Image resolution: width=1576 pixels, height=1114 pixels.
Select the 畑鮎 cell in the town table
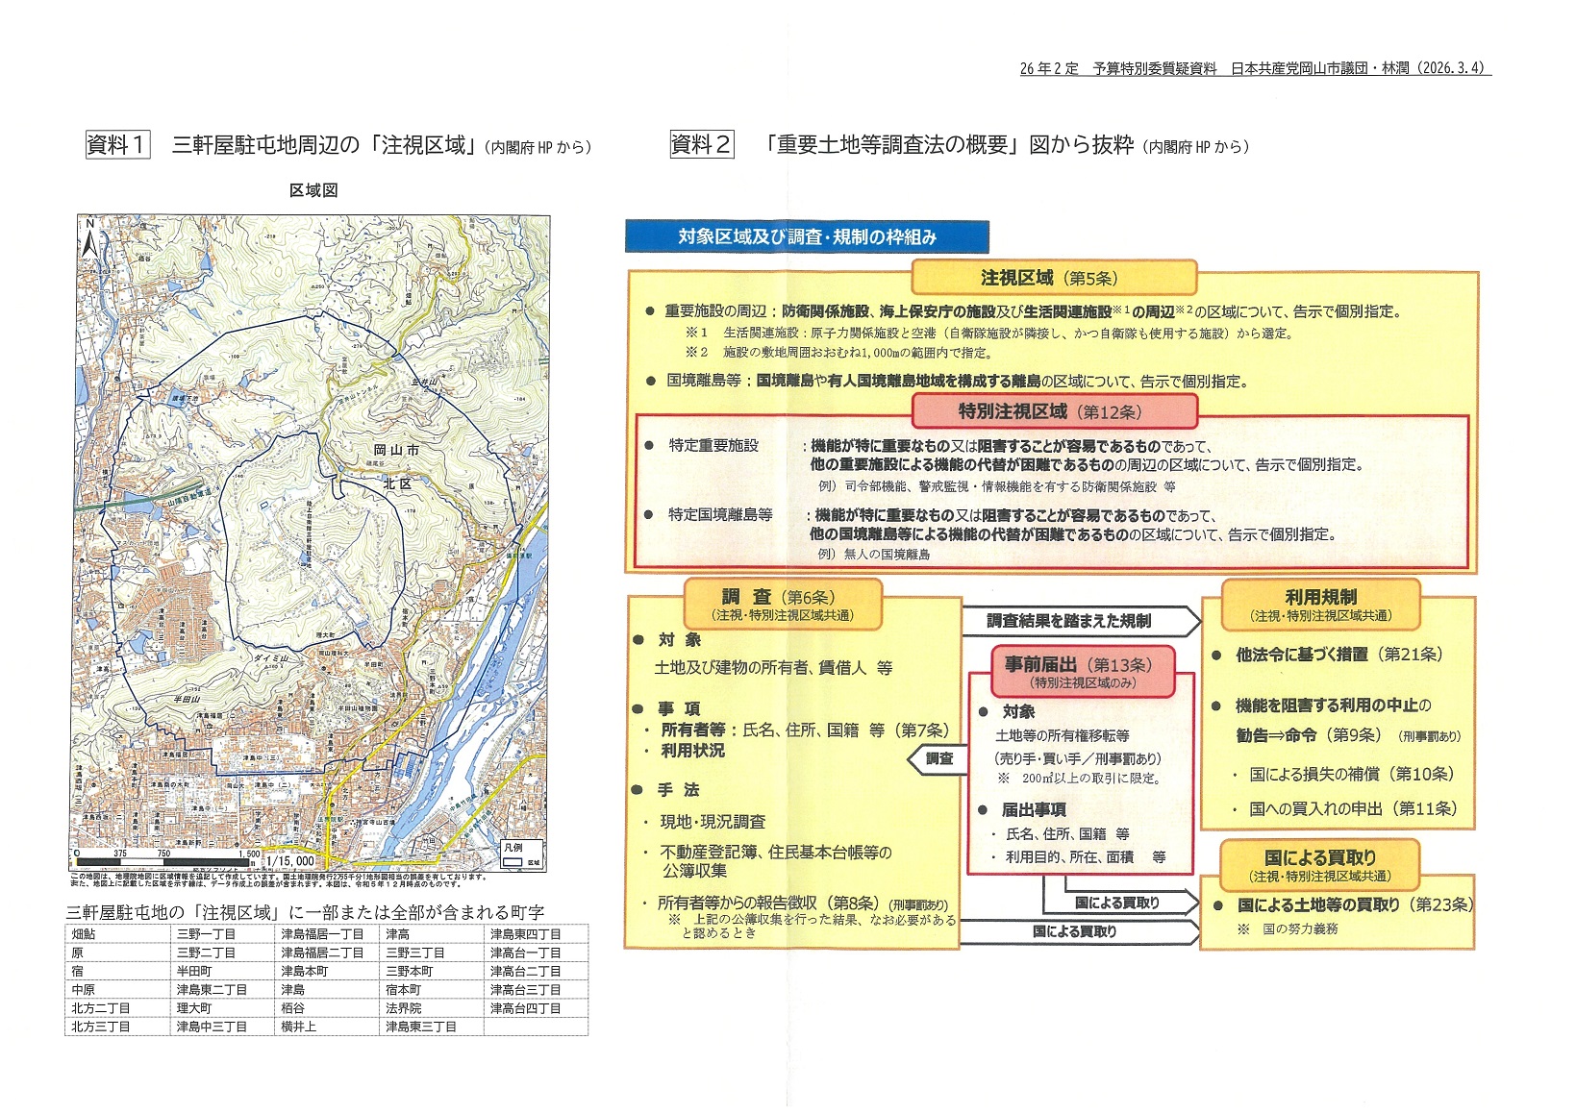pyautogui.click(x=84, y=934)
